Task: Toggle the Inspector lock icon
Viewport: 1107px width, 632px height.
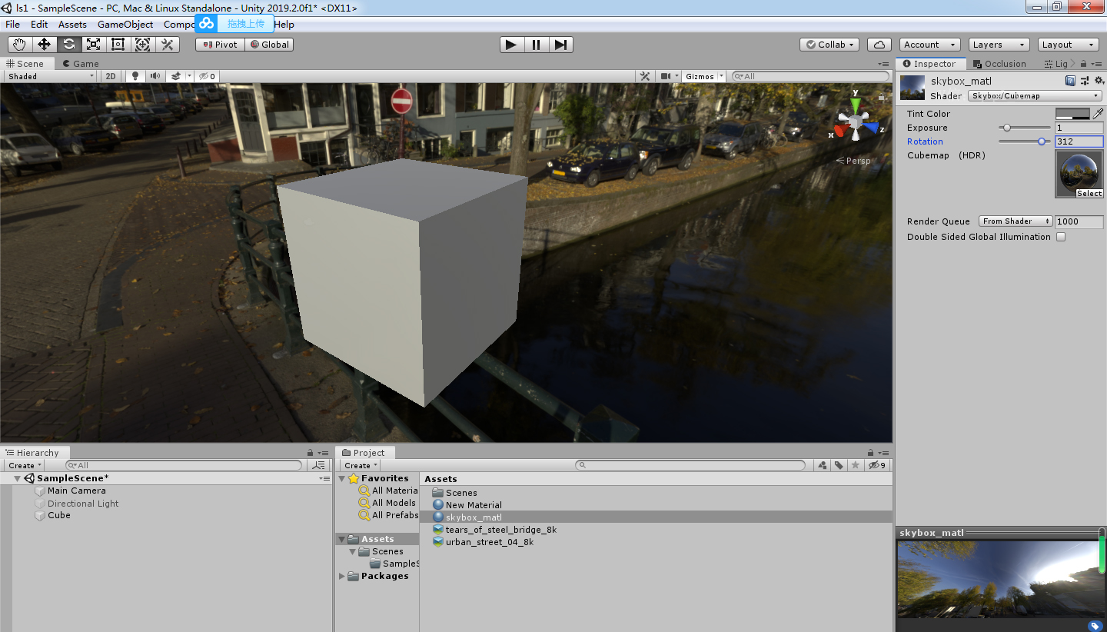Action: coord(1083,64)
